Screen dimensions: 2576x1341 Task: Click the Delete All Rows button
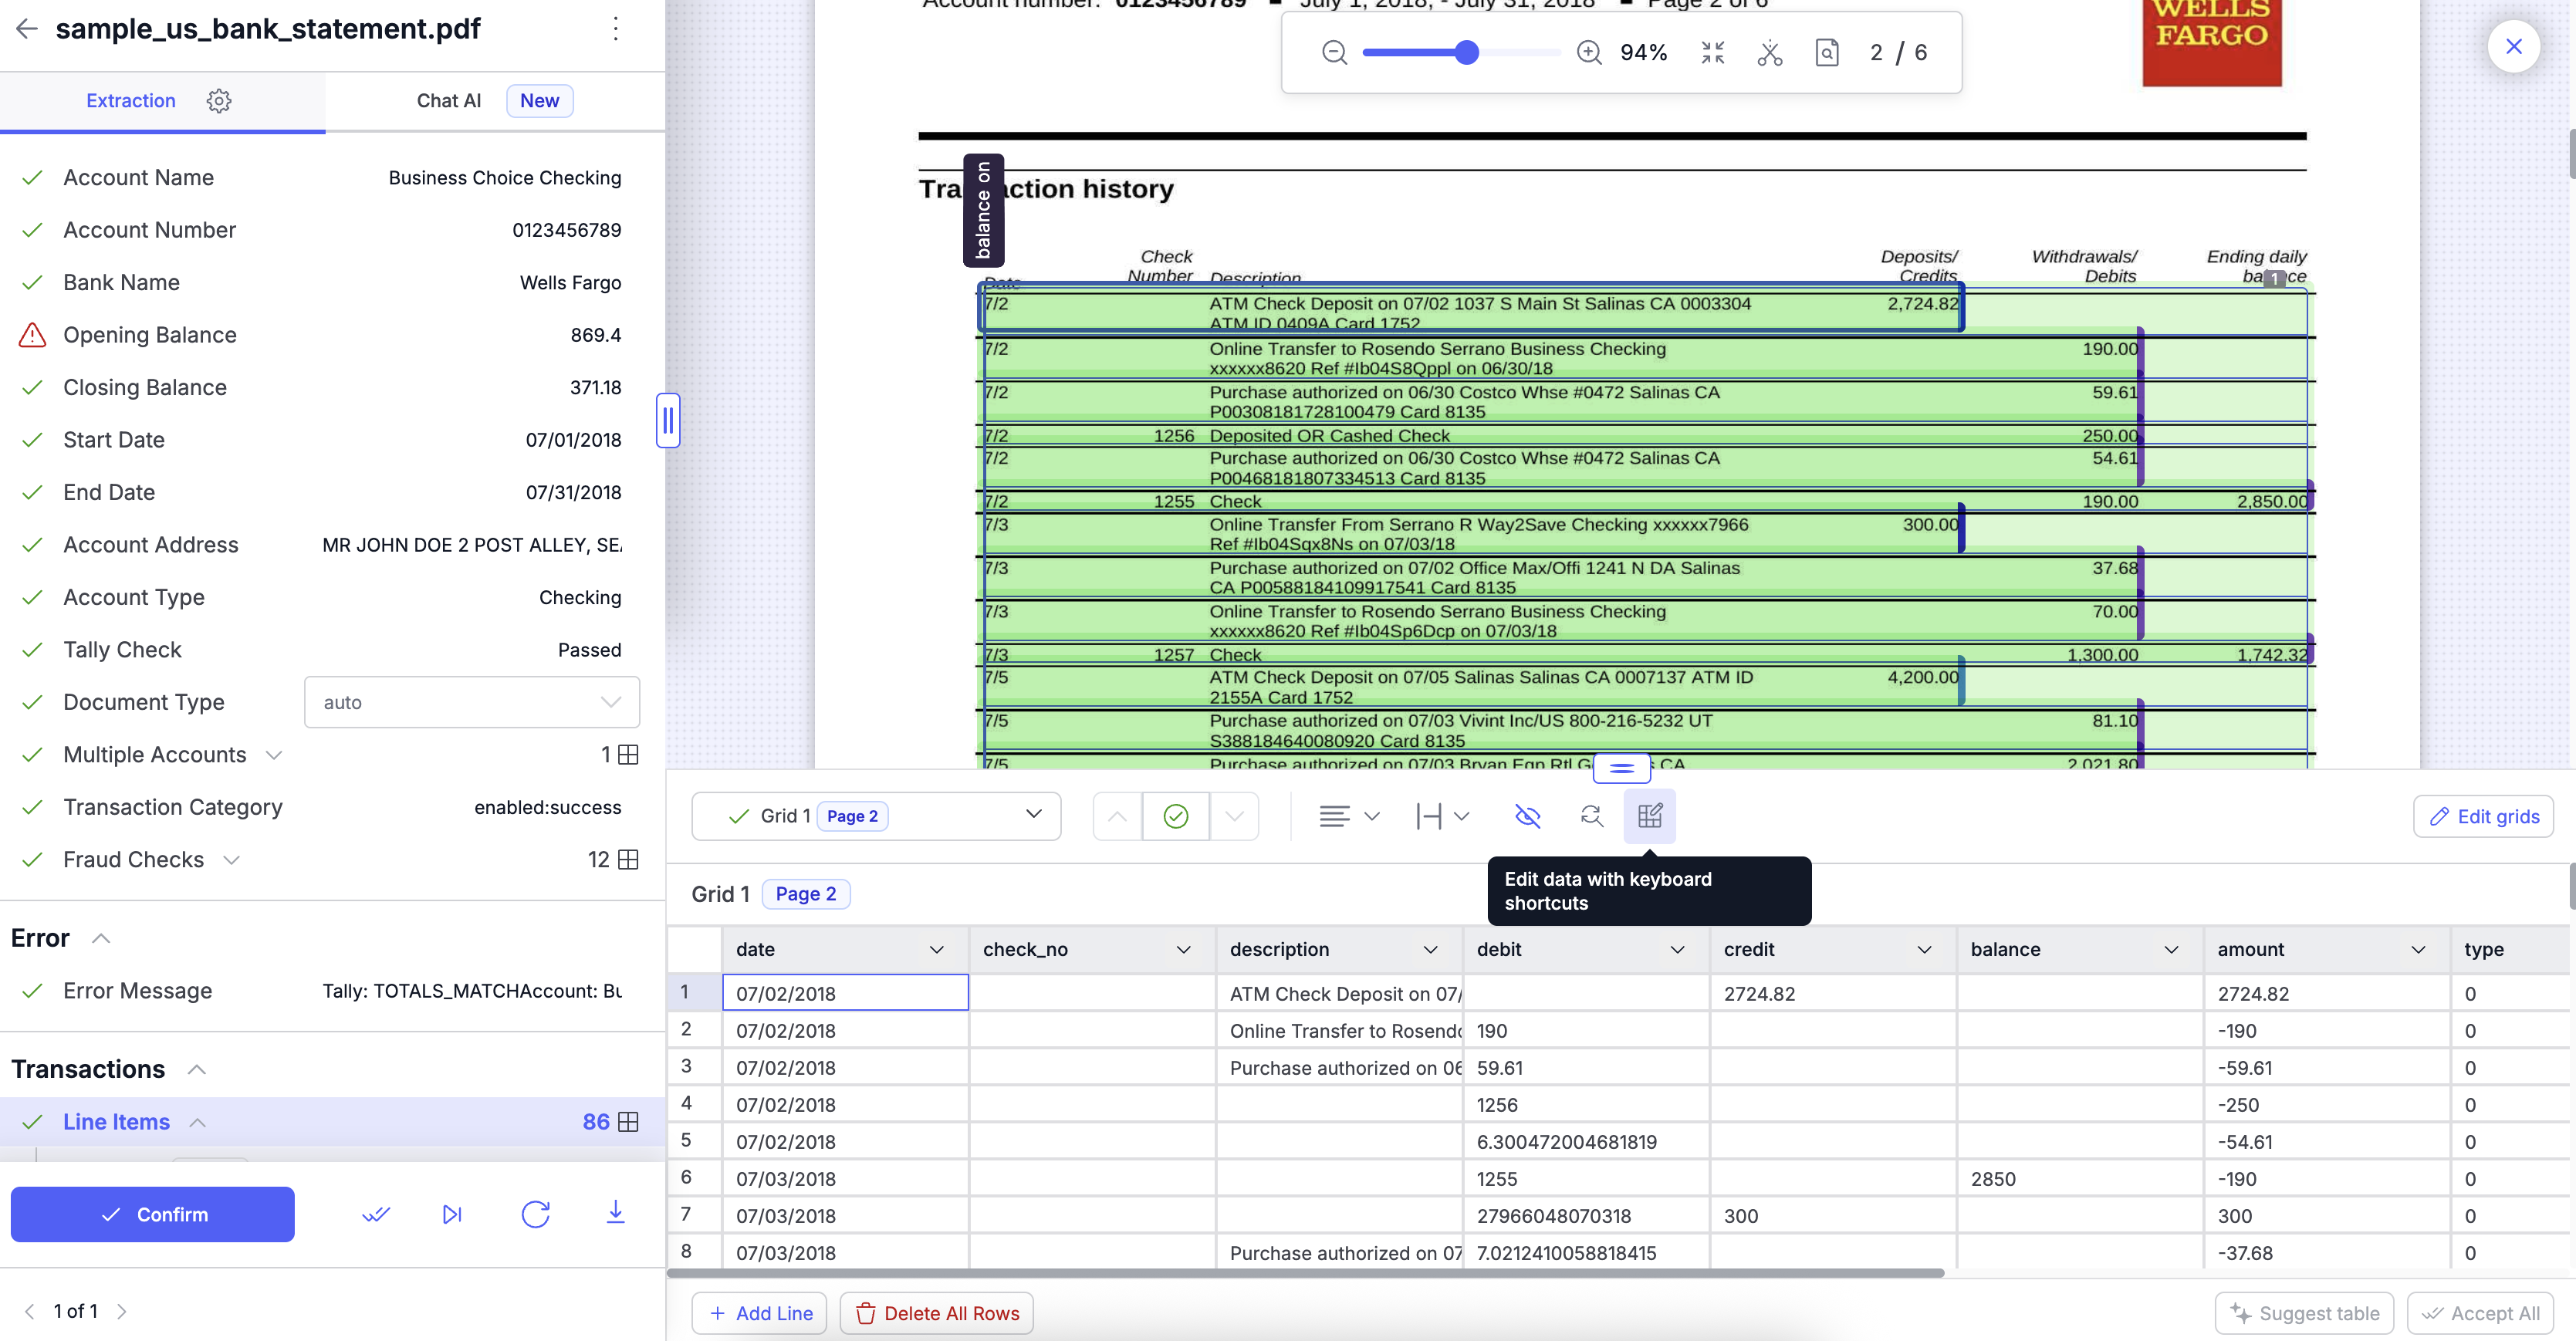coord(936,1313)
